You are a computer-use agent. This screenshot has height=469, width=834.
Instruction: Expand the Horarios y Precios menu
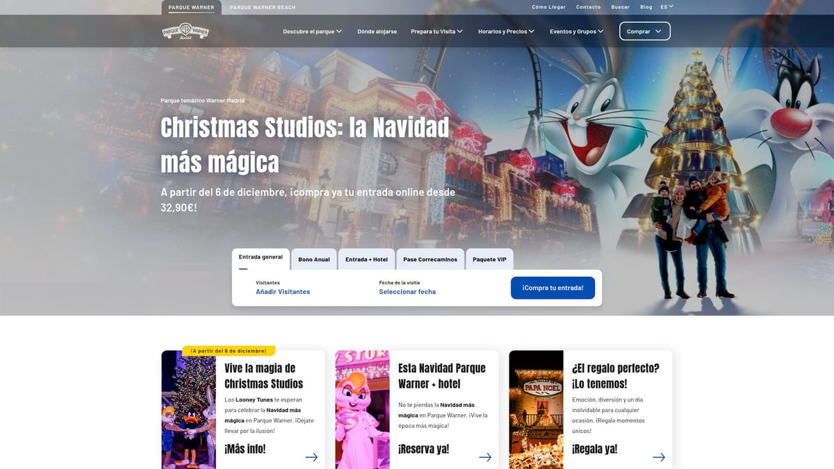506,31
